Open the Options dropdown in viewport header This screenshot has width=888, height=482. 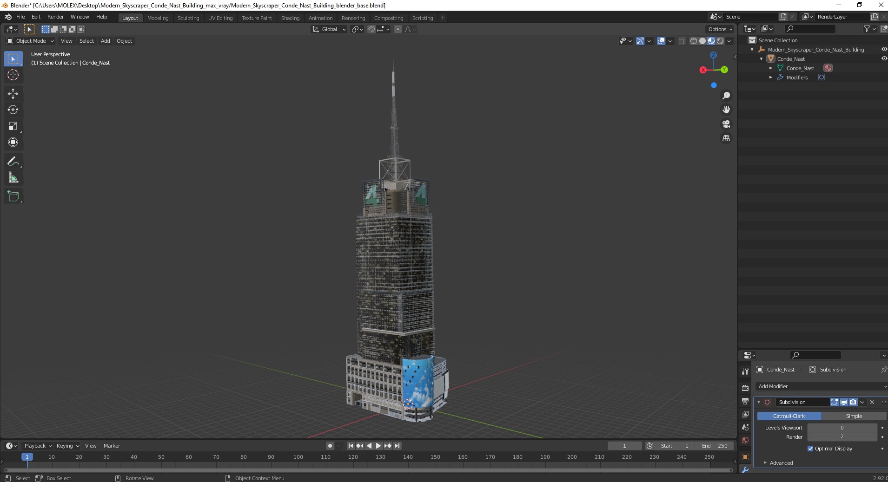point(720,29)
